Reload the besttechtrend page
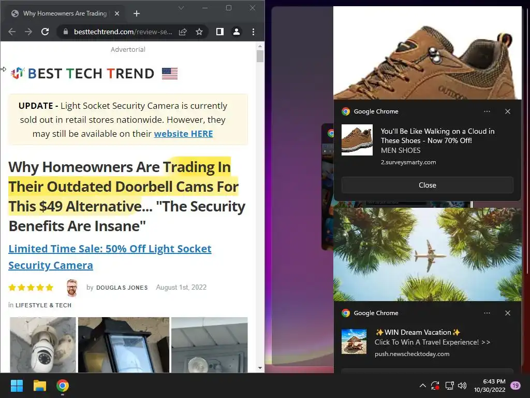530x398 pixels. click(x=45, y=32)
